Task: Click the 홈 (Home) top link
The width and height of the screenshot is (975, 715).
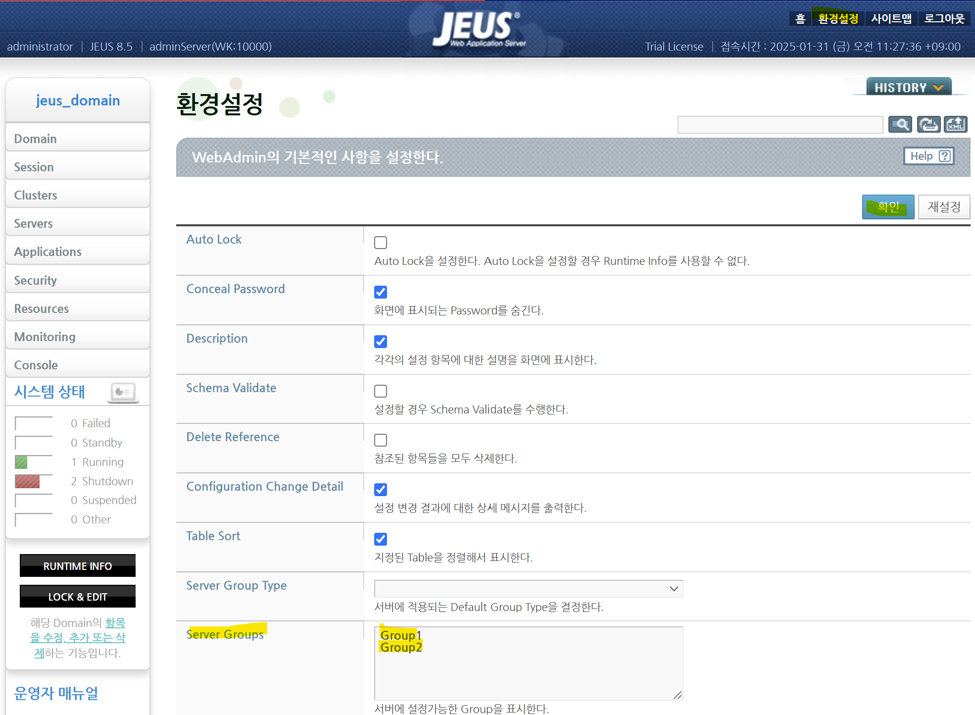Action: point(800,19)
